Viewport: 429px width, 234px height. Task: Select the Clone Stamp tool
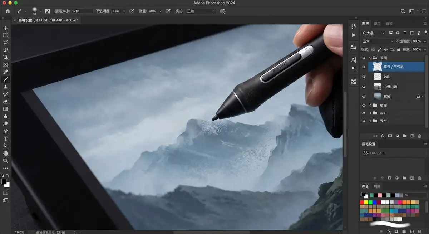pyautogui.click(x=5, y=87)
